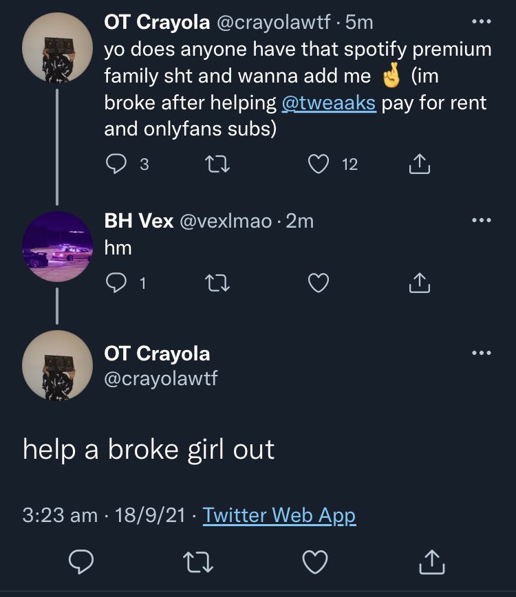Image resolution: width=516 pixels, height=597 pixels.
Task: Open the @crayolawtf handle on main tweet
Action: (x=160, y=378)
